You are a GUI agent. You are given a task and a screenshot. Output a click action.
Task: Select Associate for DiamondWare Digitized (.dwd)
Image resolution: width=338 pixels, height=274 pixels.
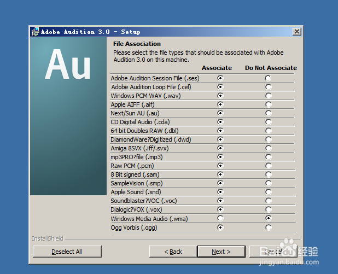(220, 139)
